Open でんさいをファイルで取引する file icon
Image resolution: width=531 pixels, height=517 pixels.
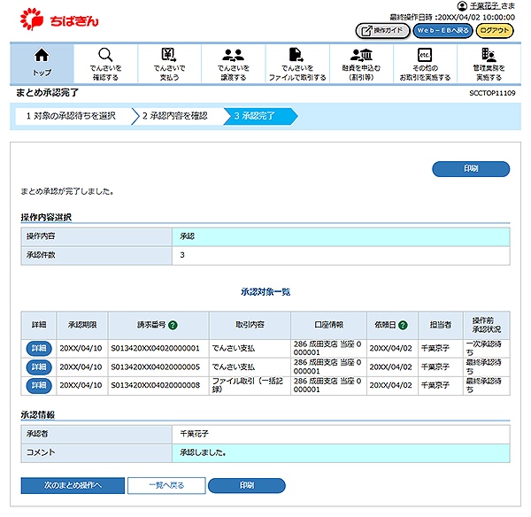pos(296,55)
